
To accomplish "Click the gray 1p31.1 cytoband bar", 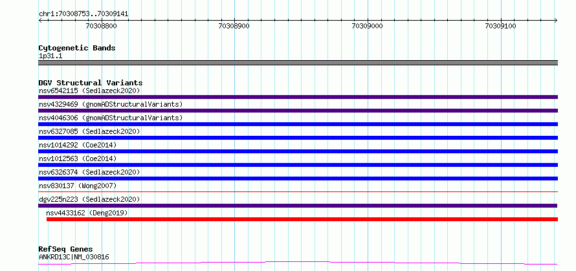I will tap(298, 63).
